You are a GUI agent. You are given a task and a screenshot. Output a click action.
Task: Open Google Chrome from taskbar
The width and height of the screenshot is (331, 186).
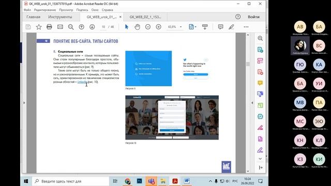127,181
